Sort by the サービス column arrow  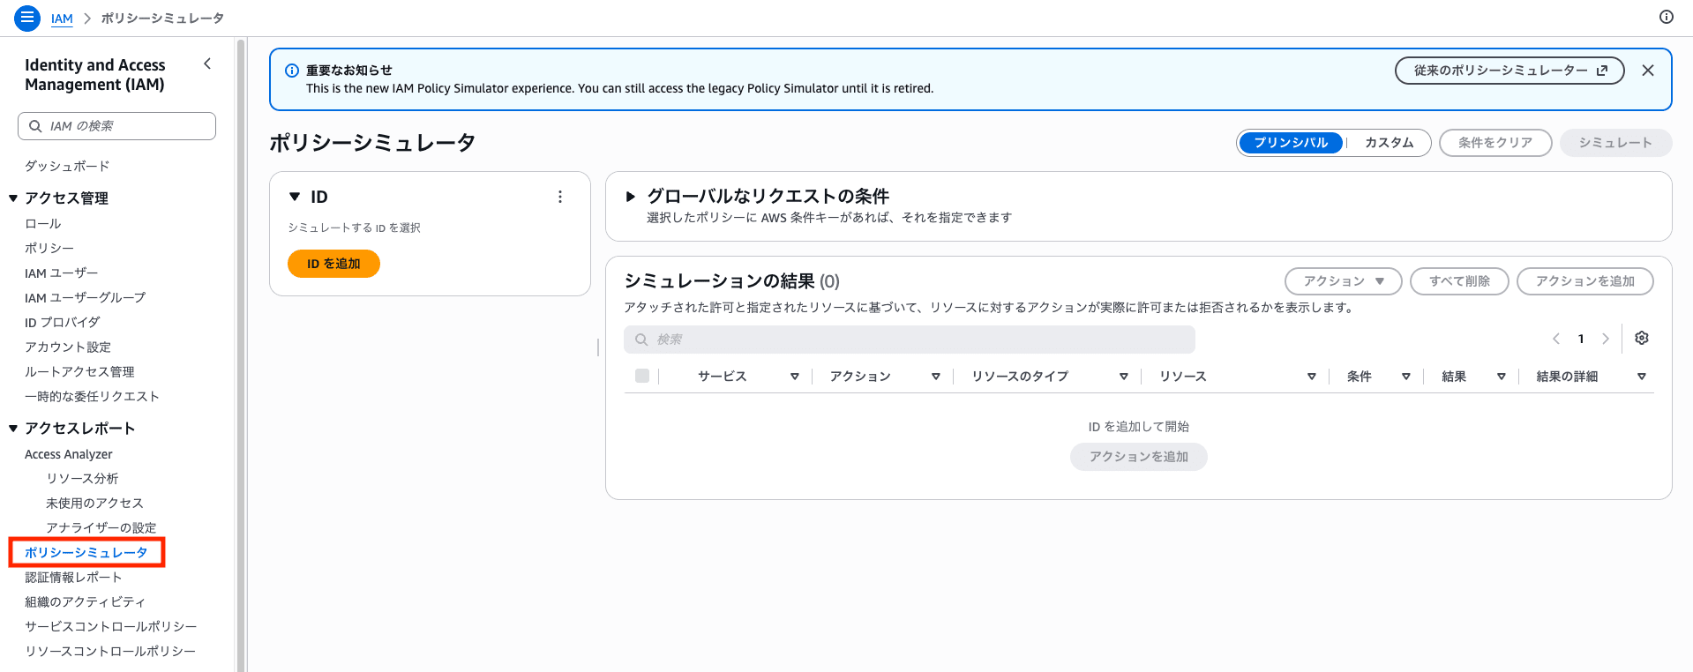[795, 377]
